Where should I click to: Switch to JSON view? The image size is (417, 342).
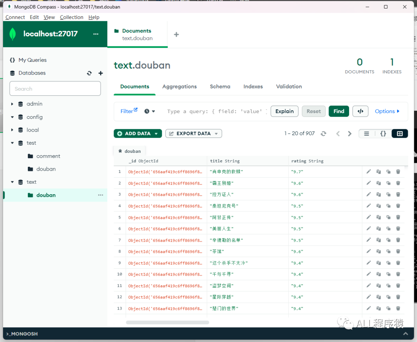click(383, 134)
